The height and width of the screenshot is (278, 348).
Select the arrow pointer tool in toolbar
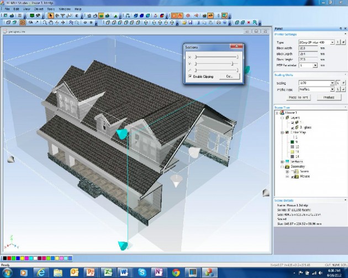[50, 16]
